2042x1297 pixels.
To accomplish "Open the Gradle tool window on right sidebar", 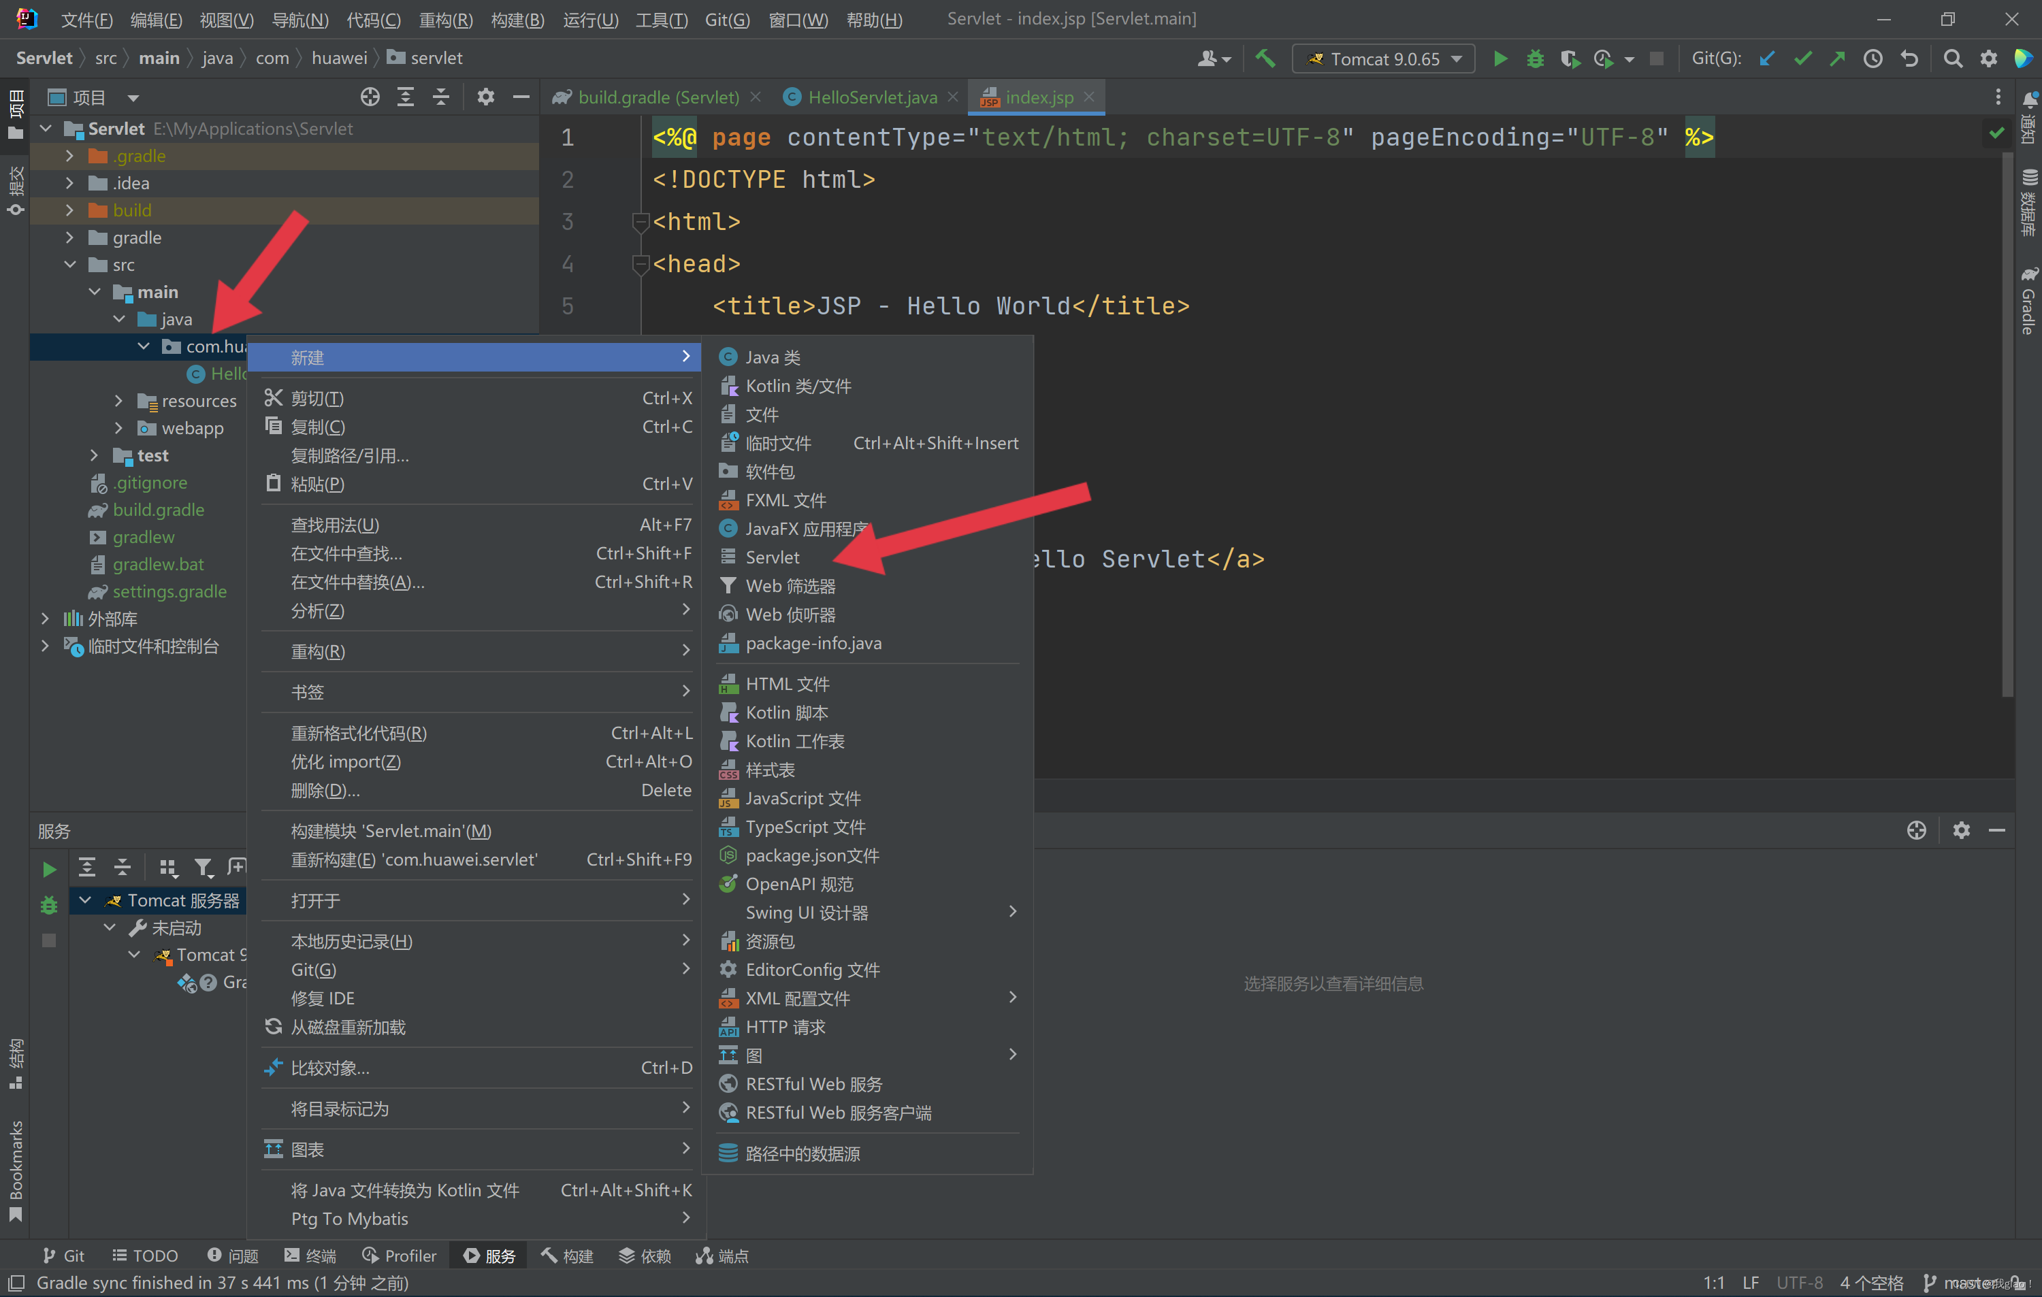I will [2028, 301].
